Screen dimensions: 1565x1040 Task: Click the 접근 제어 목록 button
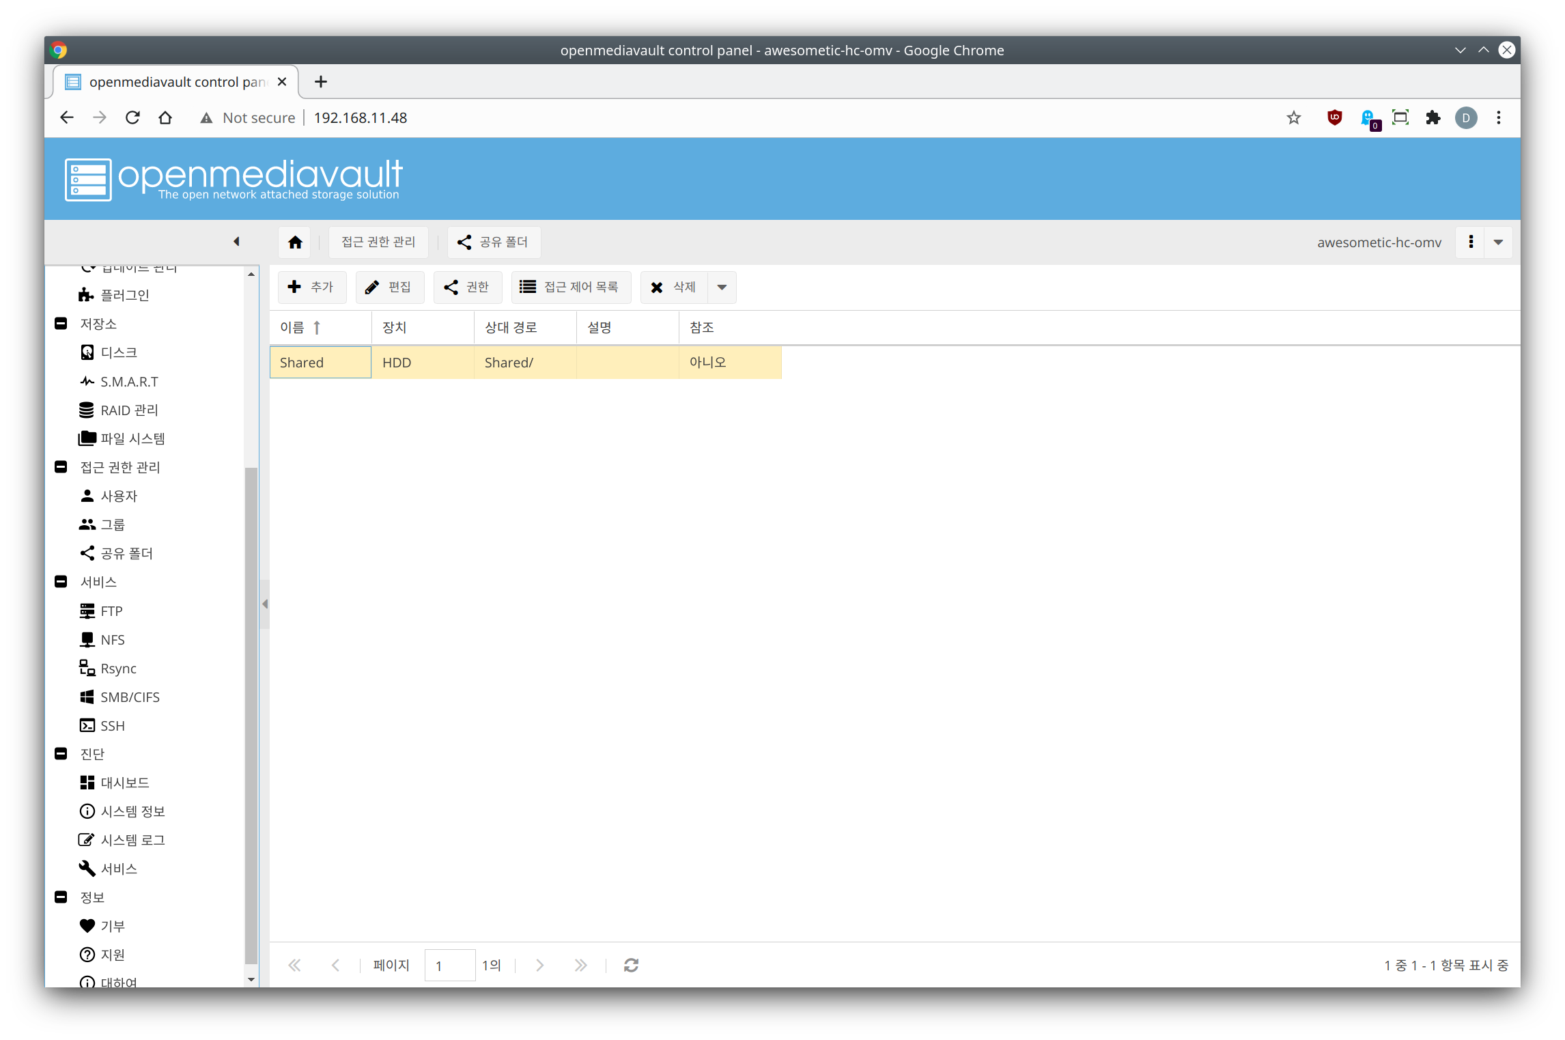[570, 287]
